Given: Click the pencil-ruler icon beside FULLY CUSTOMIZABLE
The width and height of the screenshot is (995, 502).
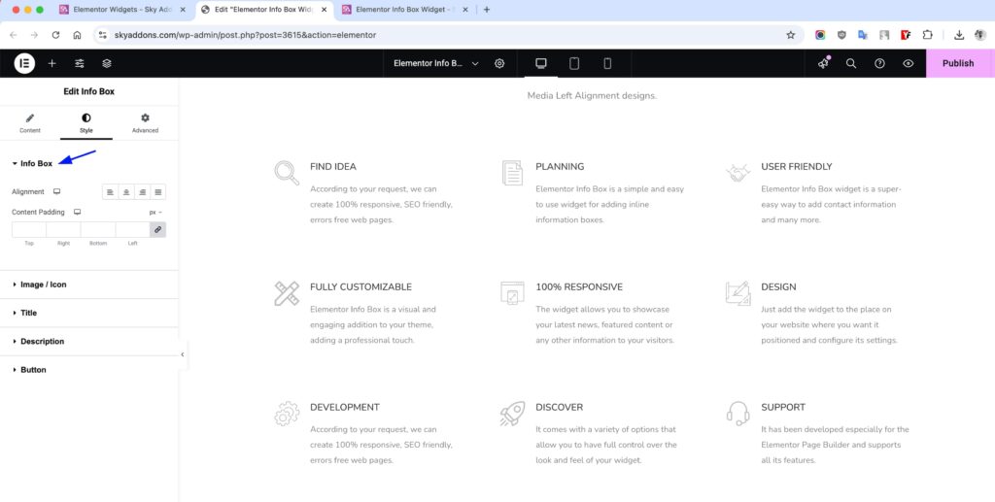Looking at the screenshot, I should pyautogui.click(x=287, y=293).
